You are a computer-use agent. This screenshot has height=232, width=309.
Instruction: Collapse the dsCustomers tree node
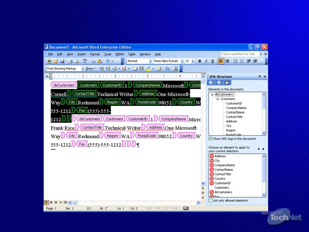(x=212, y=94)
